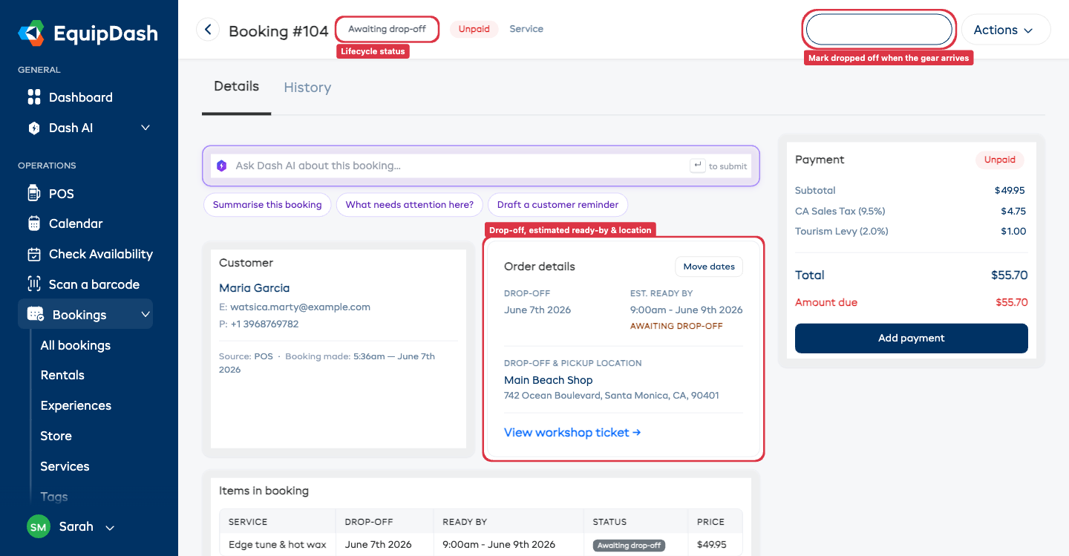1069x556 pixels.
Task: Click What needs attention here? suggestion
Action: [x=410, y=205]
